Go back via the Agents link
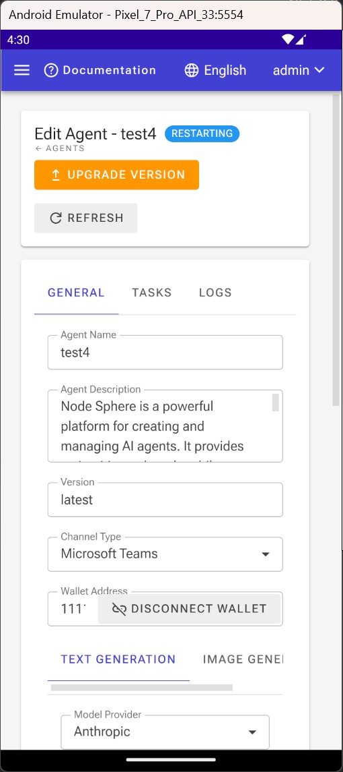This screenshot has height=772, width=343. point(59,148)
